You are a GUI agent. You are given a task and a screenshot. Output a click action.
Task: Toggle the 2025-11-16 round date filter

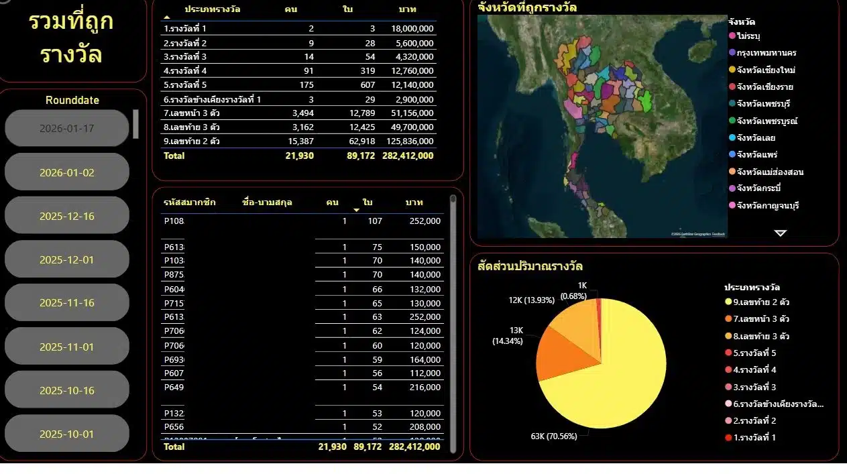(x=66, y=302)
